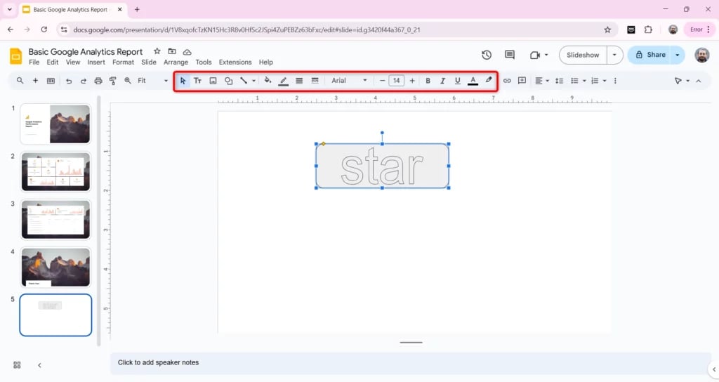Show all comments
The width and height of the screenshot is (719, 382).
(x=510, y=55)
